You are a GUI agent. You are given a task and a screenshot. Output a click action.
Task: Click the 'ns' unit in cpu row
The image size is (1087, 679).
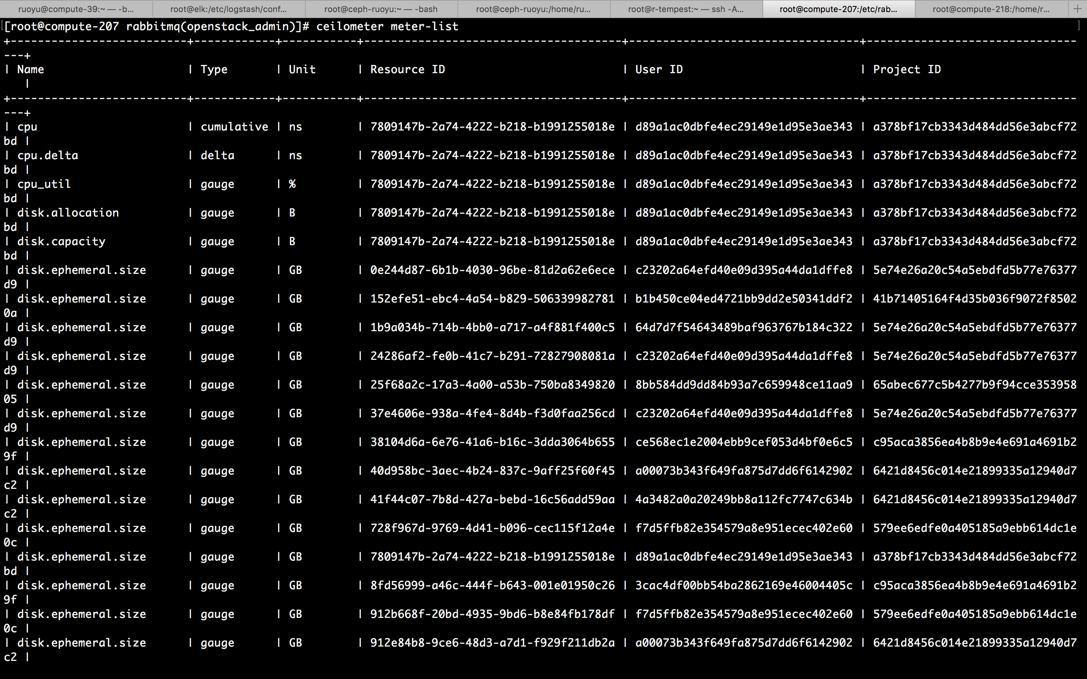click(296, 127)
